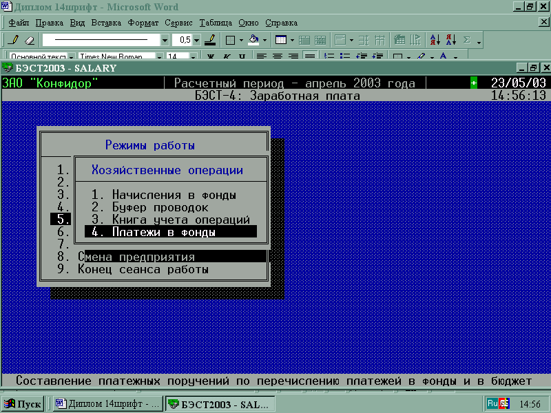The height and width of the screenshot is (413, 551).
Task: Click Distribute Rows Evenly icon
Action: pos(364,40)
